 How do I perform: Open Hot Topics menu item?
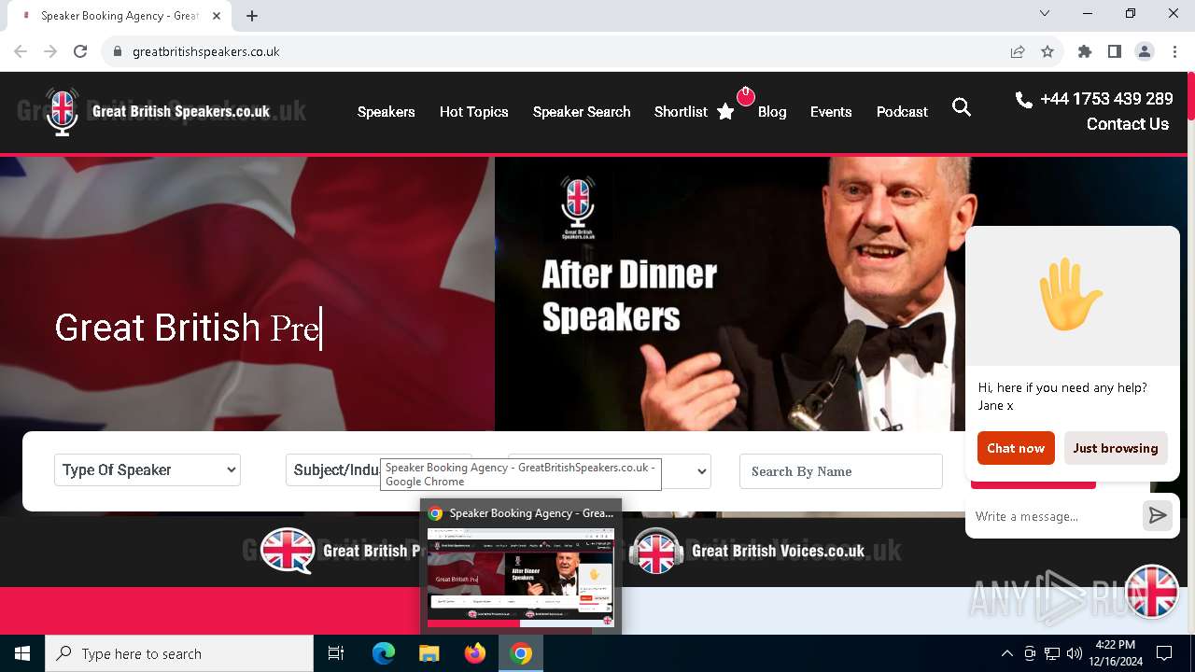473,112
